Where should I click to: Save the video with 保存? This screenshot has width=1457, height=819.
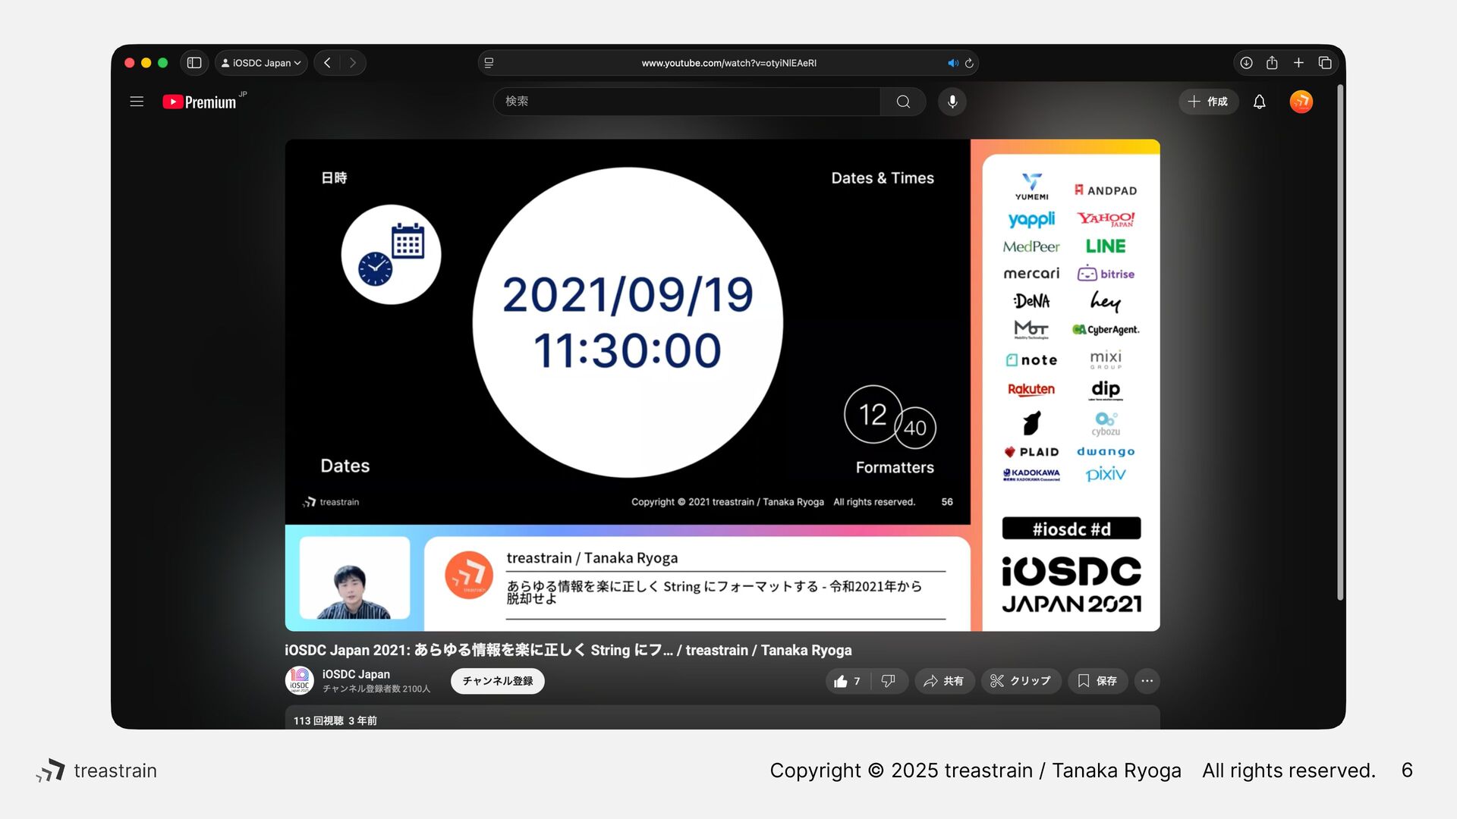pos(1097,681)
